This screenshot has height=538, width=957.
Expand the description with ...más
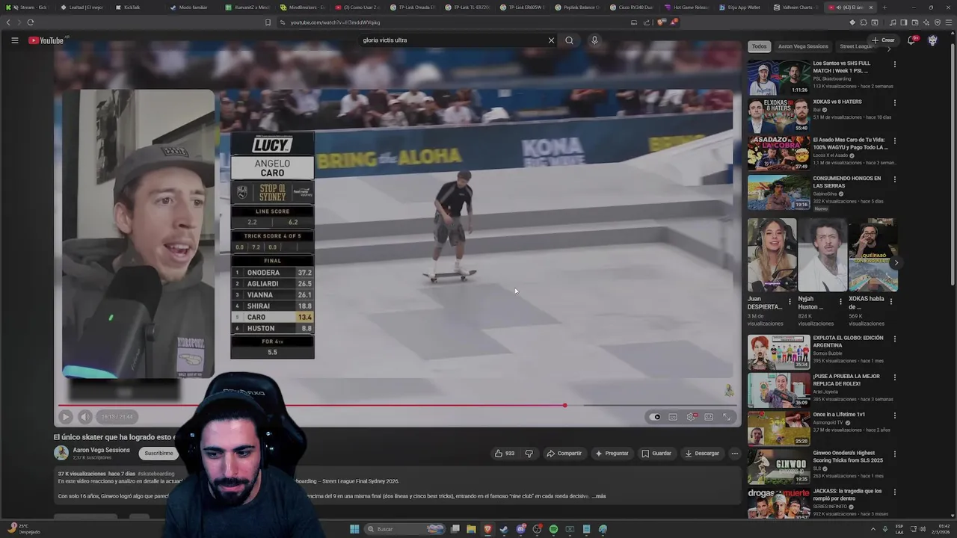[x=599, y=496]
